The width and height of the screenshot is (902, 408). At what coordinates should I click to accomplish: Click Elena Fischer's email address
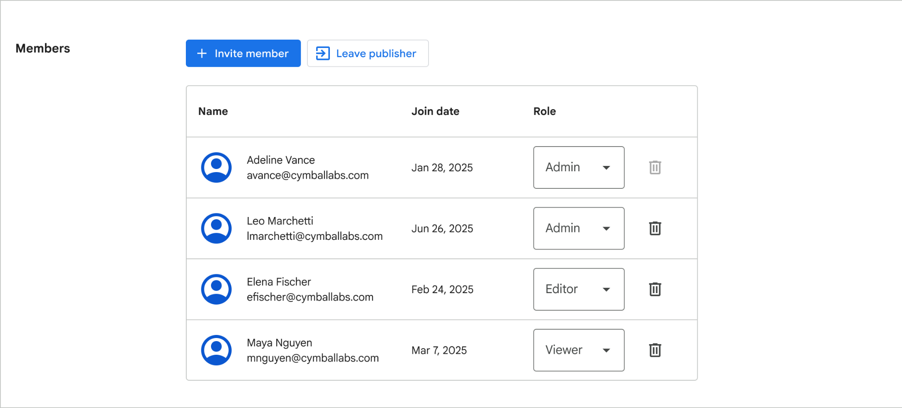[x=310, y=297]
